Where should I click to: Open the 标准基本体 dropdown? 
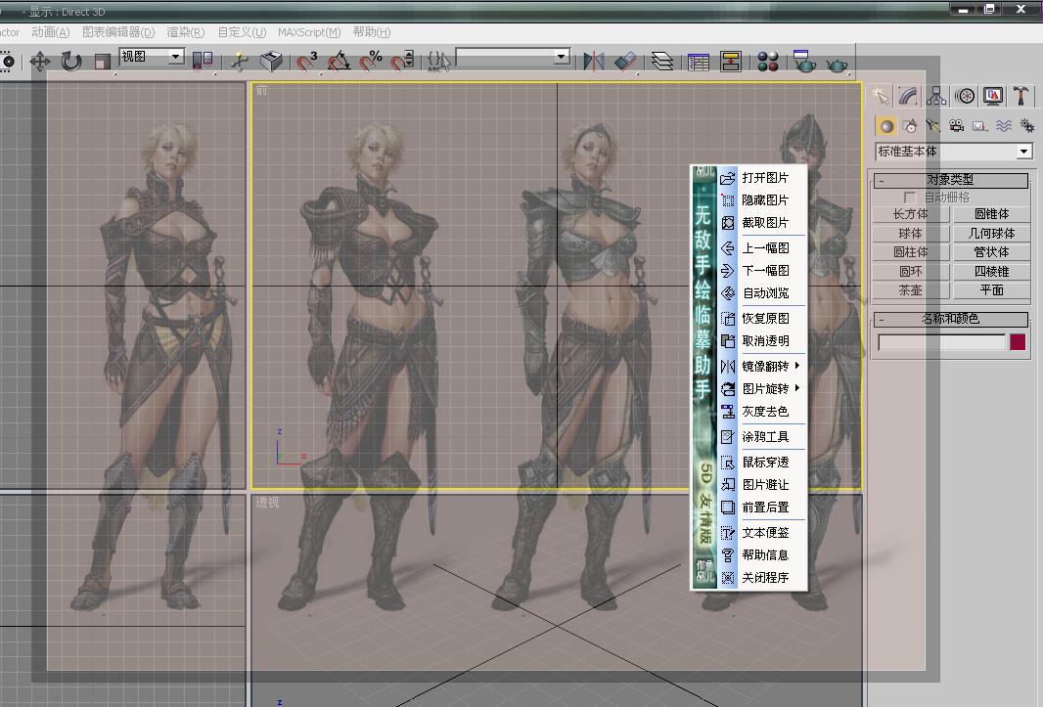click(954, 152)
